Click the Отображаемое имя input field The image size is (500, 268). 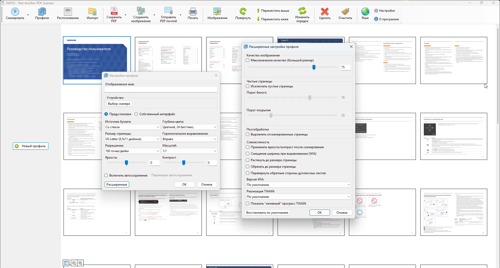pos(161,89)
